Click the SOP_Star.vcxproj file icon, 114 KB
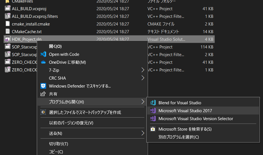263x155 pixels. point(7,47)
